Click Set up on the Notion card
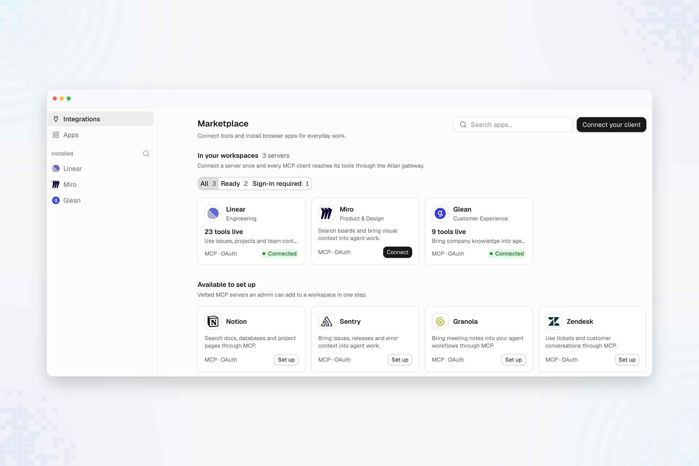This screenshot has width=699, height=466. [286, 360]
